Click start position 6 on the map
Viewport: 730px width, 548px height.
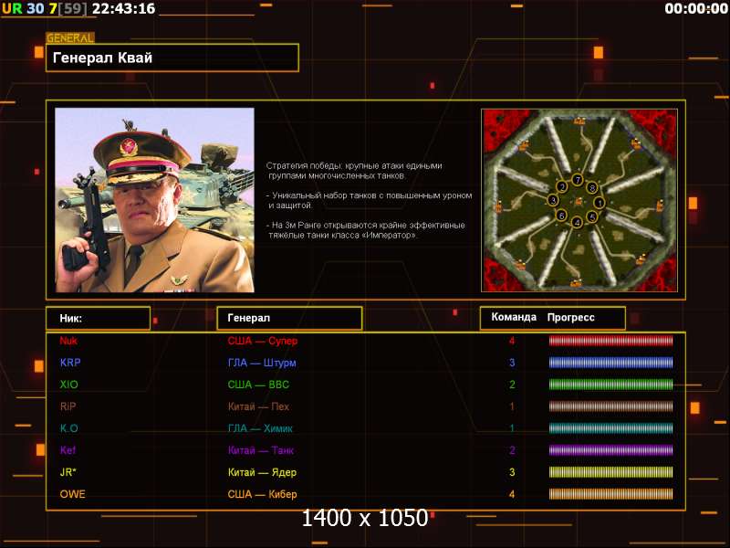click(561, 216)
